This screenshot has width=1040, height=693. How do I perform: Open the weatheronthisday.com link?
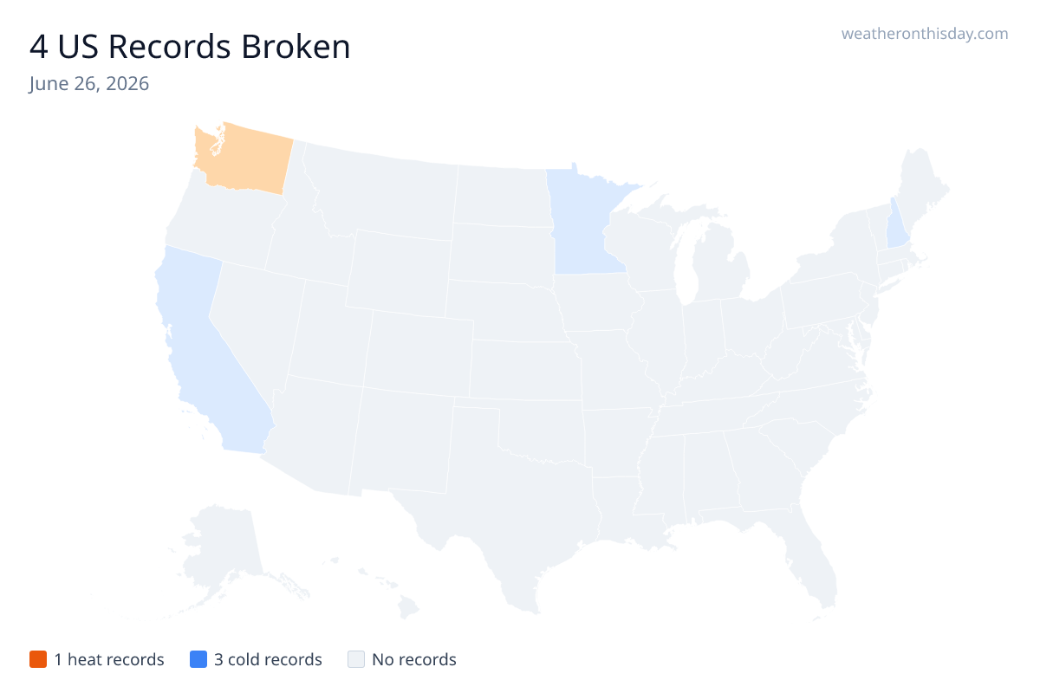925,34
